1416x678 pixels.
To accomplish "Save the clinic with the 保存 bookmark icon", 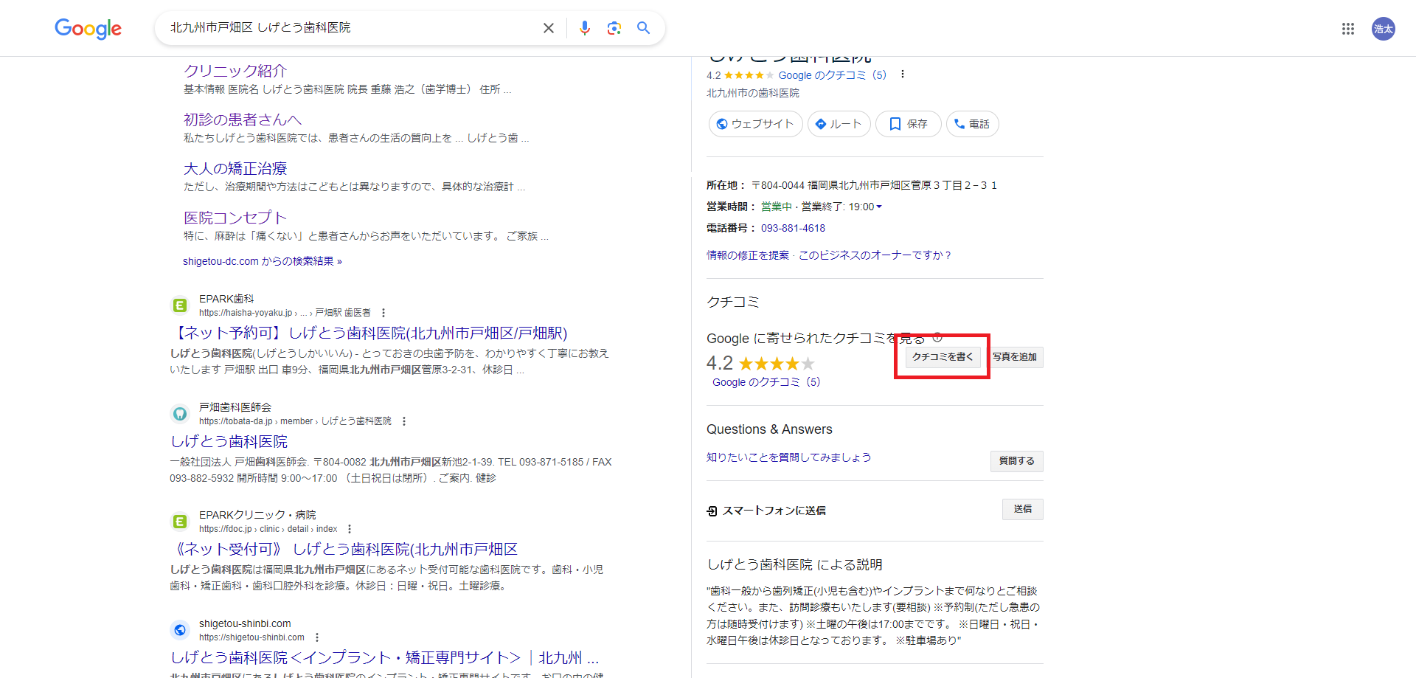I will (x=896, y=124).
